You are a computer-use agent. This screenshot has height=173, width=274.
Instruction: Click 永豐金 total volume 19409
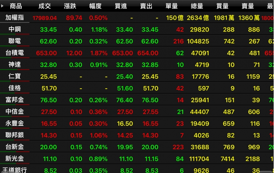200,124
